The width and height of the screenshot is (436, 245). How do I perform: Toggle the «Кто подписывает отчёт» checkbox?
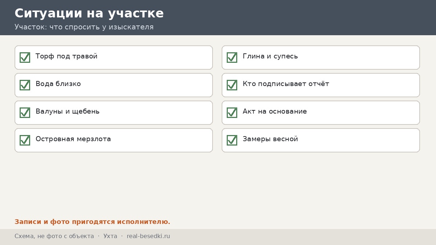click(x=232, y=85)
